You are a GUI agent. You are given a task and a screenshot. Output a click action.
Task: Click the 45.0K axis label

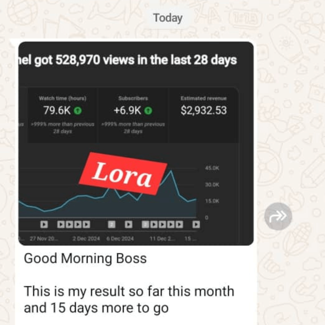[x=212, y=168]
